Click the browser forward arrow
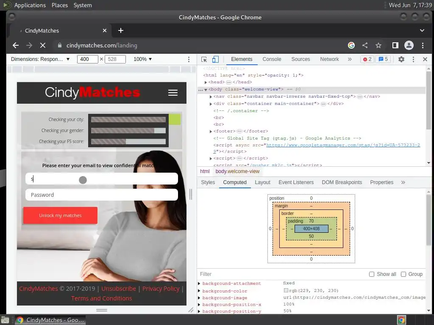Screen dimensions: 434x325 pyautogui.click(x=29, y=45)
